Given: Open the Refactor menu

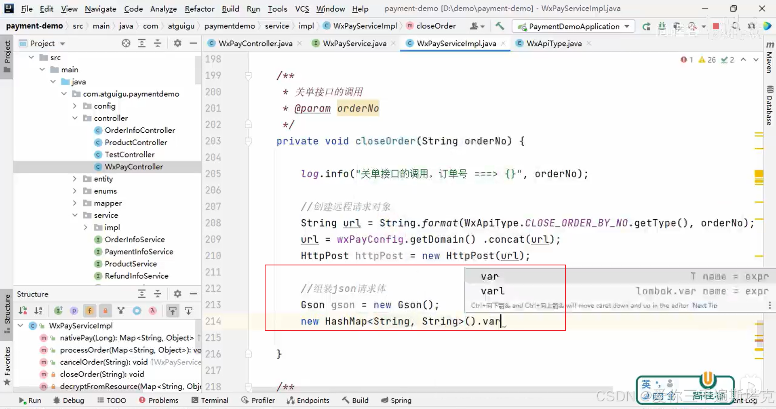Looking at the screenshot, I should 199,8.
